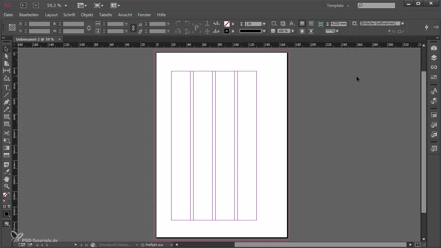441x248 pixels.
Task: Open the Links panel icon
Action: pos(434,67)
